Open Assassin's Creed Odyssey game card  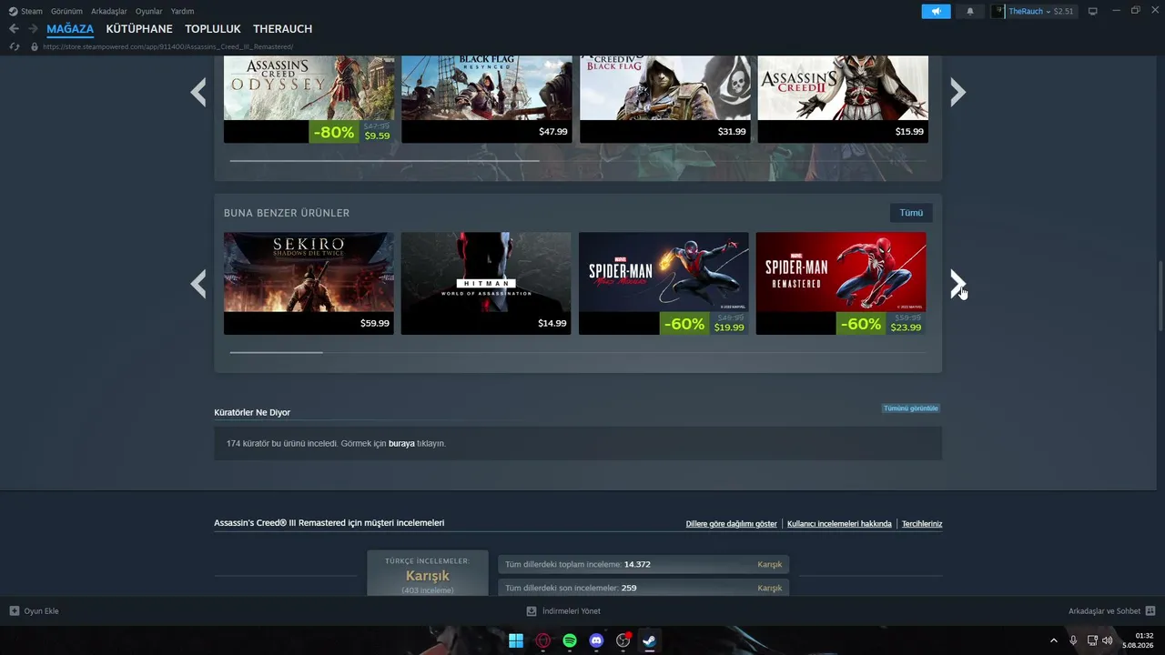[309, 99]
